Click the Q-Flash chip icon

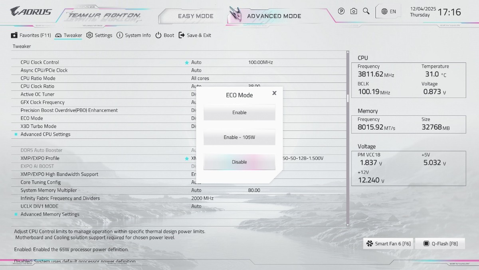(x=426, y=244)
